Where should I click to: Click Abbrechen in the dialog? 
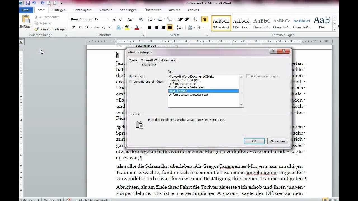coord(277,141)
